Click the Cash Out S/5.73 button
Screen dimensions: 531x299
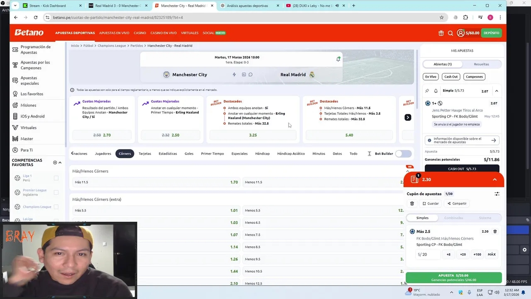click(462, 169)
